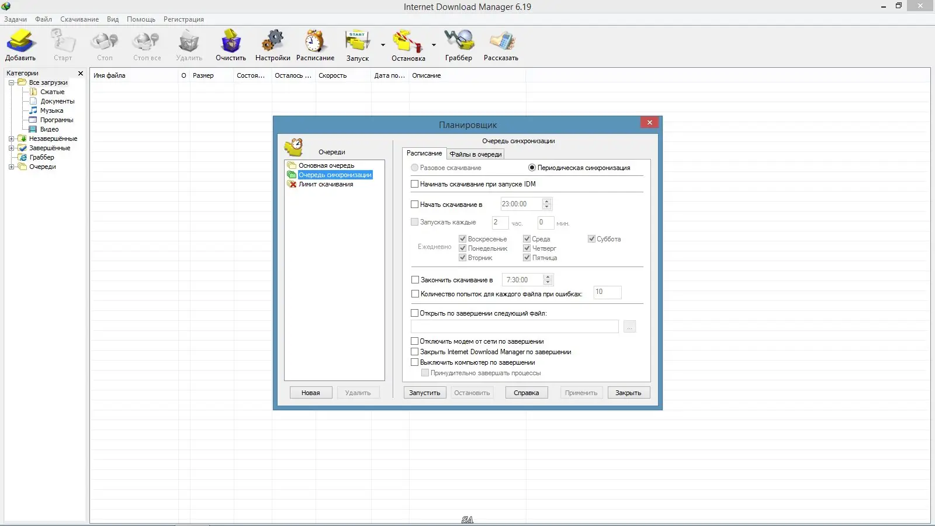Check Выключить компьютер по завершении
The image size is (935, 526).
click(x=415, y=362)
